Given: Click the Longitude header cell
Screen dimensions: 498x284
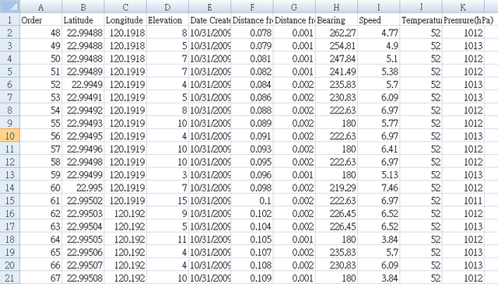Looking at the screenshot, I should coord(125,19).
